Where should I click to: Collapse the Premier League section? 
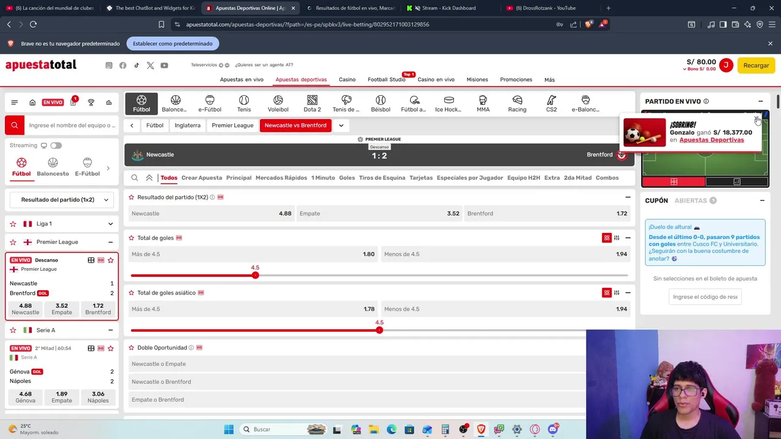[110, 242]
